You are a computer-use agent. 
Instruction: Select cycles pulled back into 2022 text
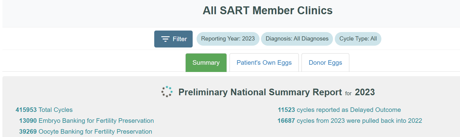click(x=359, y=121)
